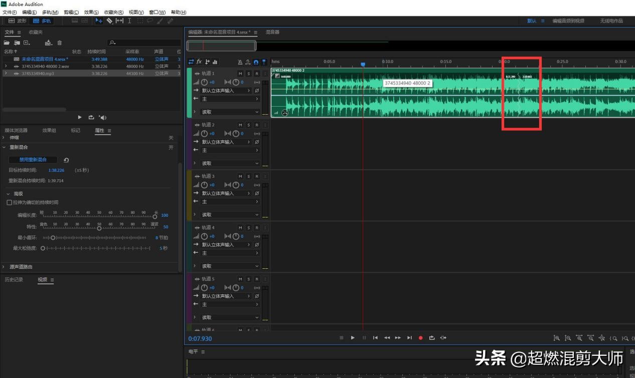
Task: Open Track 2 读取 automation mode dropdown
Action: click(230, 163)
